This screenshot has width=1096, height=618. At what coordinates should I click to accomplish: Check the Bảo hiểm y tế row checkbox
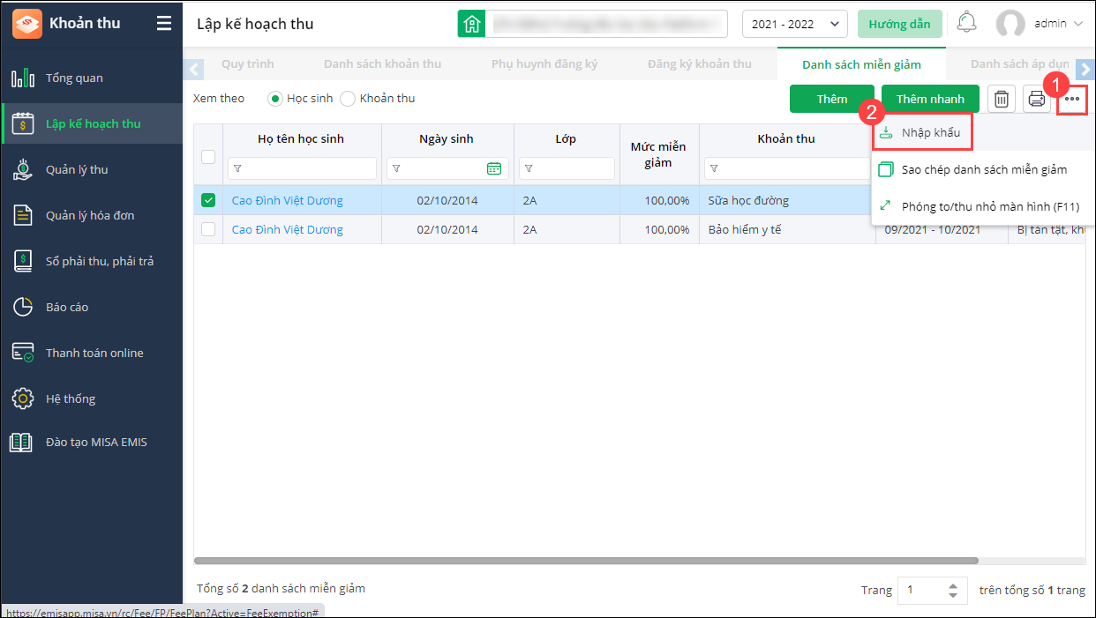coord(208,229)
